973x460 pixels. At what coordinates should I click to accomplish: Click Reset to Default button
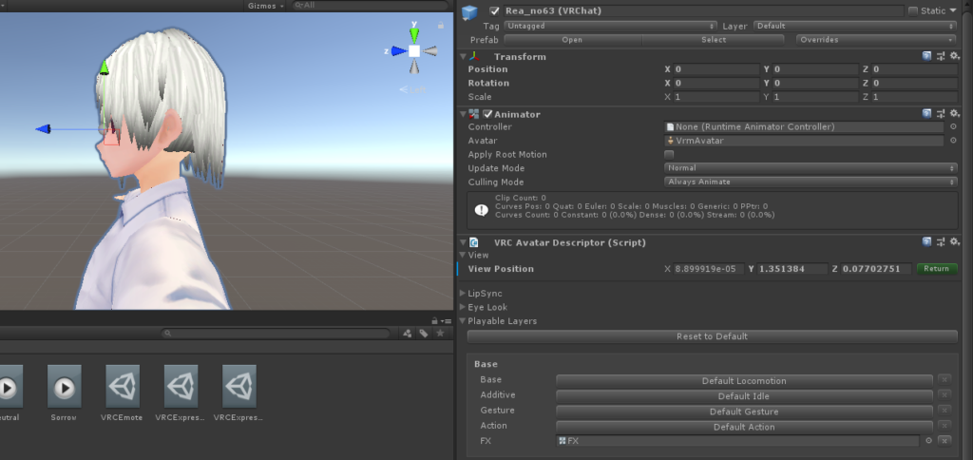pos(712,336)
